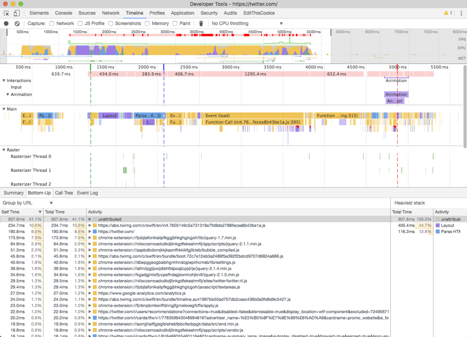Select the vendor.js extension row
The width and height of the screenshot is (467, 337).
(x=195, y=330)
